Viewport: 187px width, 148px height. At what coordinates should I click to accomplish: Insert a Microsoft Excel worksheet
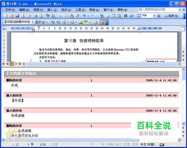click(119, 16)
